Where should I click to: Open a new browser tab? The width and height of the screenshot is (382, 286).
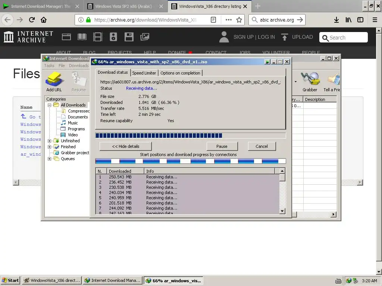(x=258, y=6)
